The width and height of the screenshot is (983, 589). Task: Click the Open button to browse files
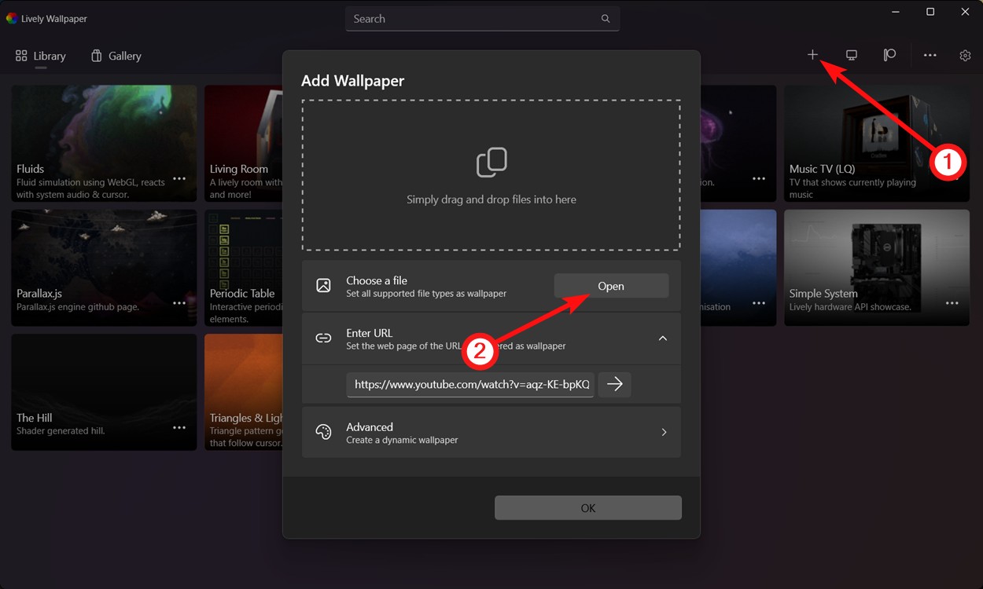click(611, 285)
